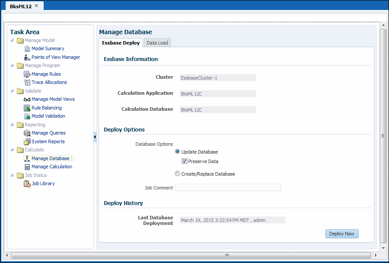The image size is (389, 263).
Task: Click the Calculation Application field
Action: pyautogui.click(x=218, y=94)
